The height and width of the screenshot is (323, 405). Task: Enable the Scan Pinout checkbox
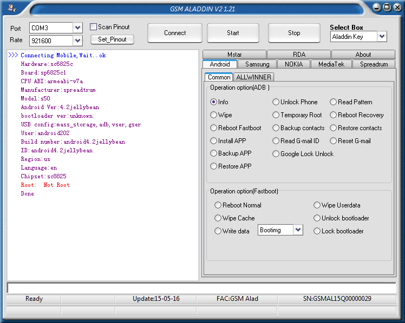coord(93,27)
